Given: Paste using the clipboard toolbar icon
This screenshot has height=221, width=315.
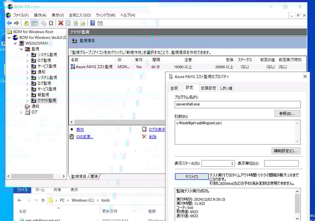Looking at the screenshot, I should point(51,23).
